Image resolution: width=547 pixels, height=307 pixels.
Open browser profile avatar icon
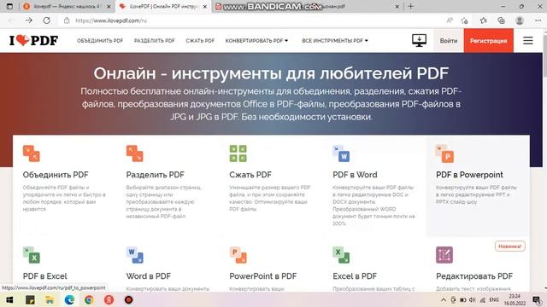pos(520,20)
